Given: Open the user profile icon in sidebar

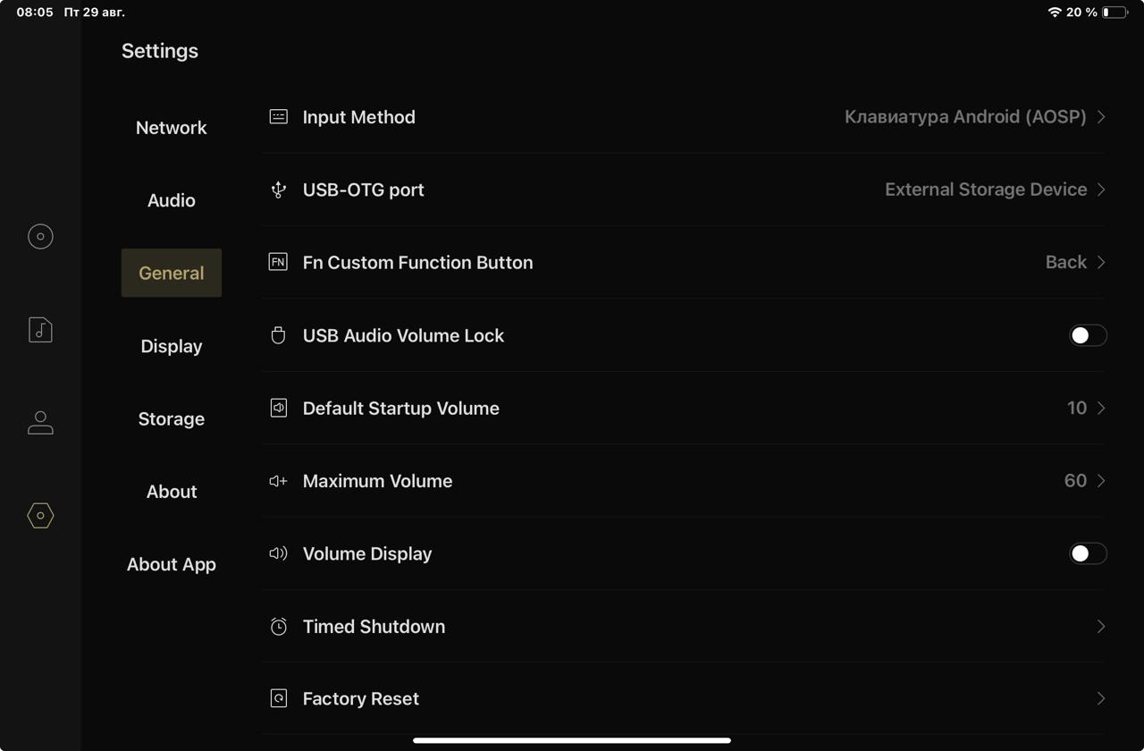Looking at the screenshot, I should 40,422.
